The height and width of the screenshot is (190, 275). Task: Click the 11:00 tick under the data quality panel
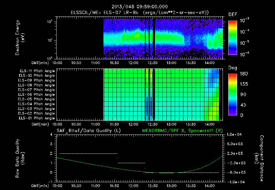[x=95, y=186]
